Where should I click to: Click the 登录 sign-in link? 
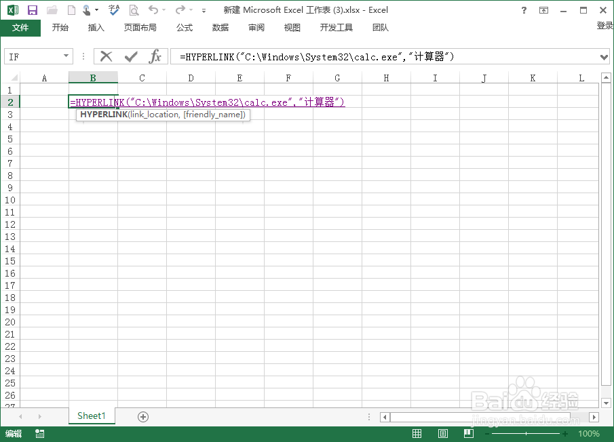[x=605, y=26]
